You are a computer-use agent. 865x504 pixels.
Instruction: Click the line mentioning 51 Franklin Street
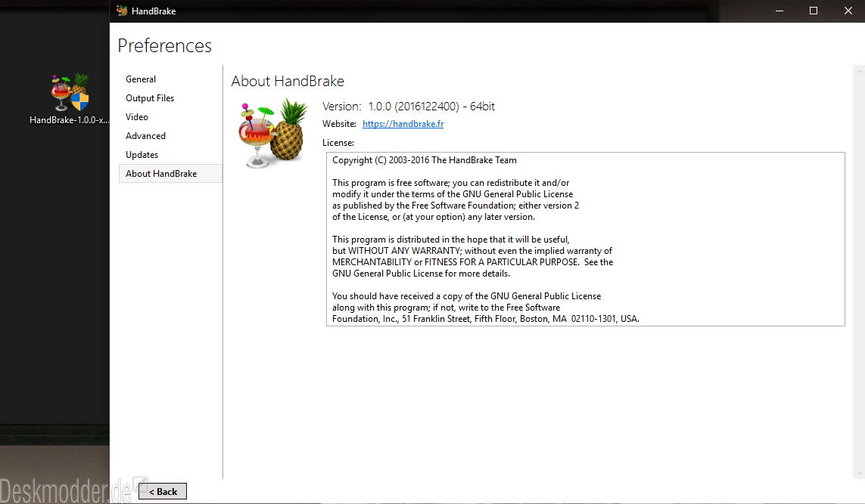tap(485, 319)
